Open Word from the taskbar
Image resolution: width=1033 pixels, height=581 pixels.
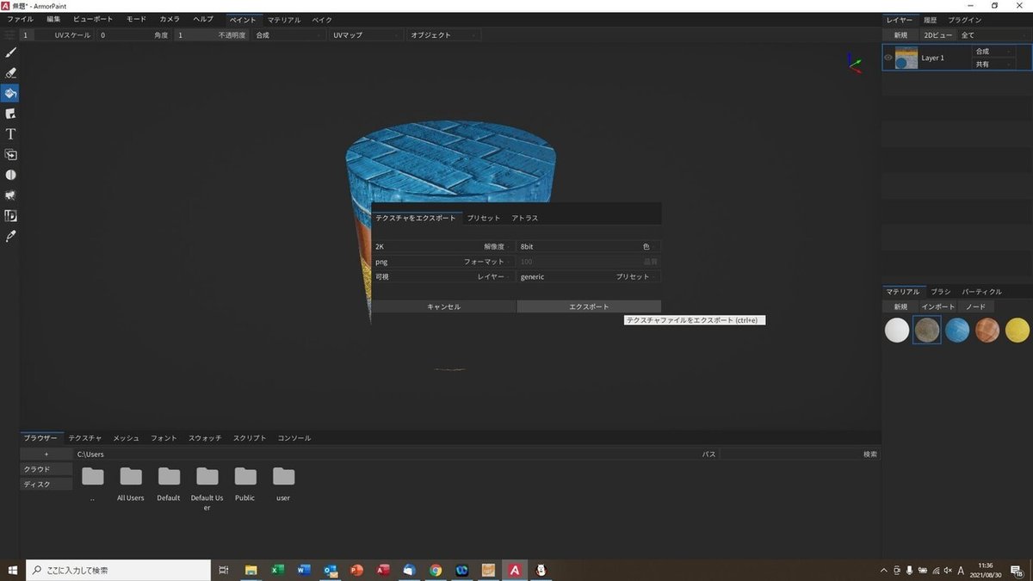point(303,570)
